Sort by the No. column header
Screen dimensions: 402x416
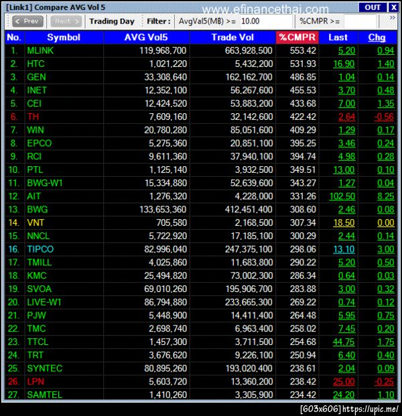[x=14, y=38]
